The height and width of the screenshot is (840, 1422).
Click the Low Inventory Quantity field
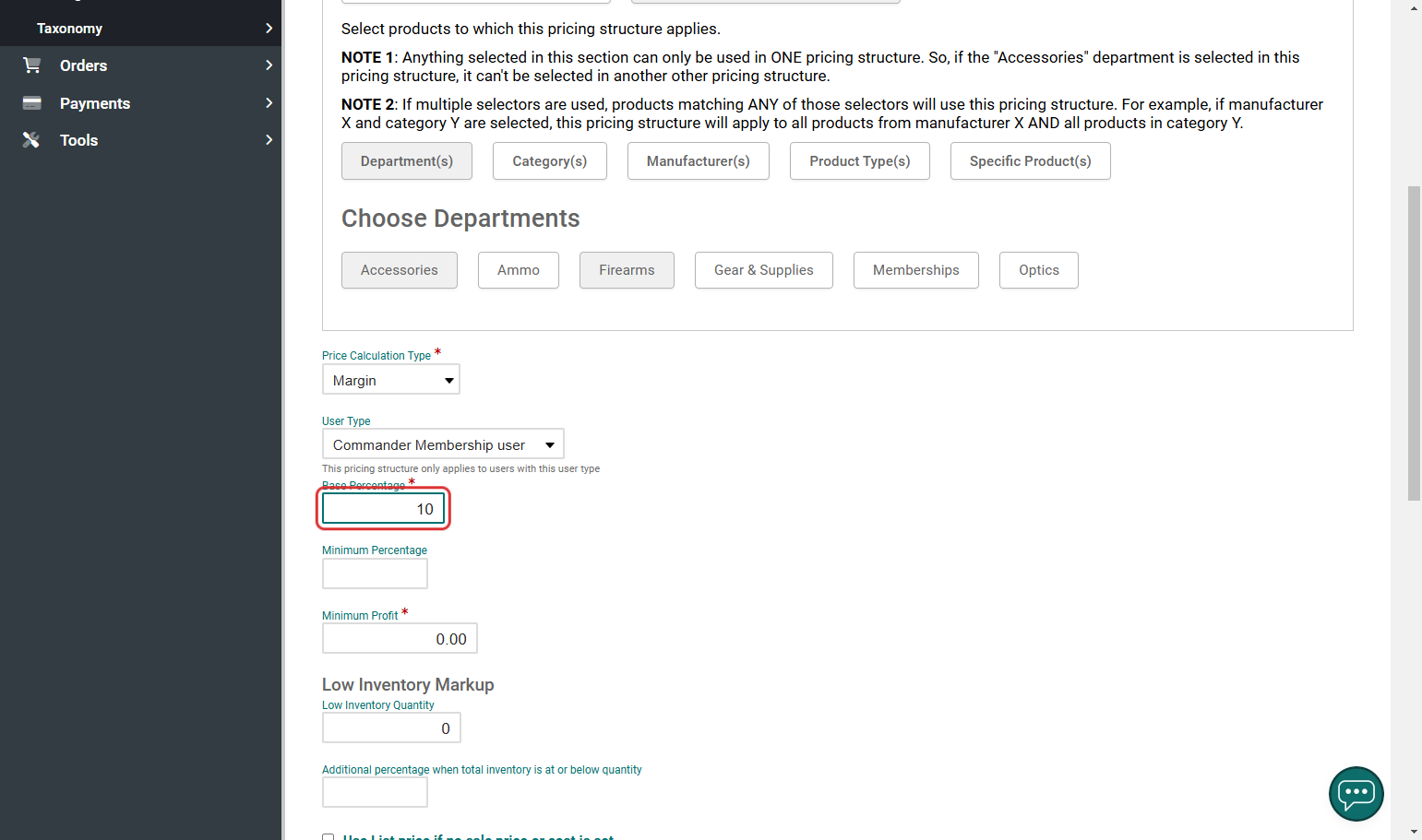pos(391,728)
